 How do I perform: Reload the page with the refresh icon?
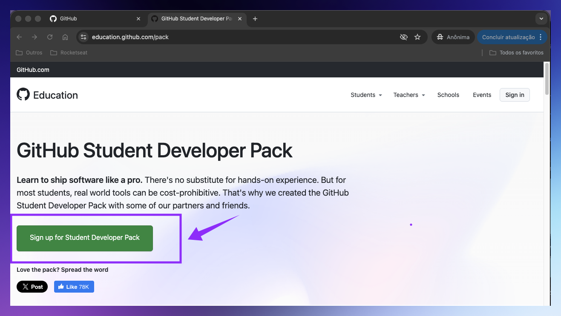50,37
